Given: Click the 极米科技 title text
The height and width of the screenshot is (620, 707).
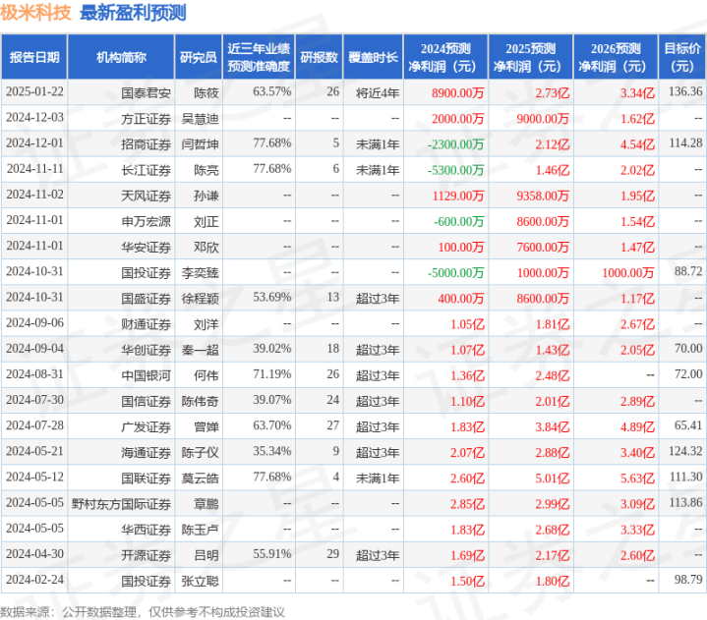Looking at the screenshot, I should (x=35, y=12).
